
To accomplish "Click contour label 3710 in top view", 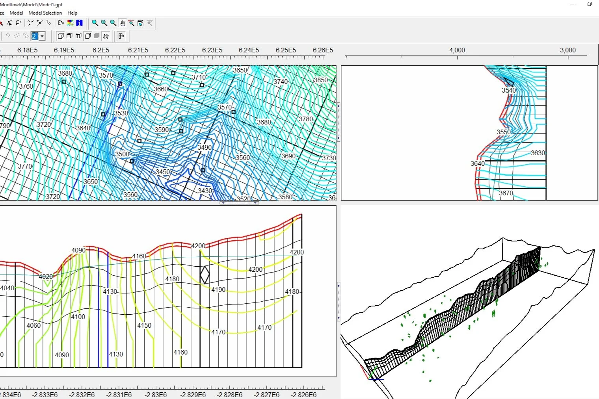I will pos(199,77).
